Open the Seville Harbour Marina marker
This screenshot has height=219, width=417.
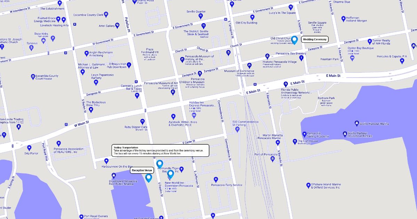[x=357, y=123]
